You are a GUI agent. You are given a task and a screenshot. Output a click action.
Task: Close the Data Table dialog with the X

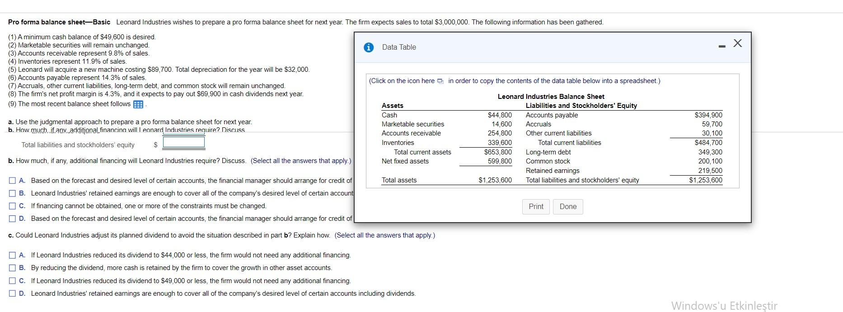738,43
